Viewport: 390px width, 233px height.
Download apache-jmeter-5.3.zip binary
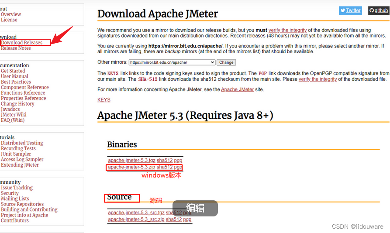click(131, 167)
